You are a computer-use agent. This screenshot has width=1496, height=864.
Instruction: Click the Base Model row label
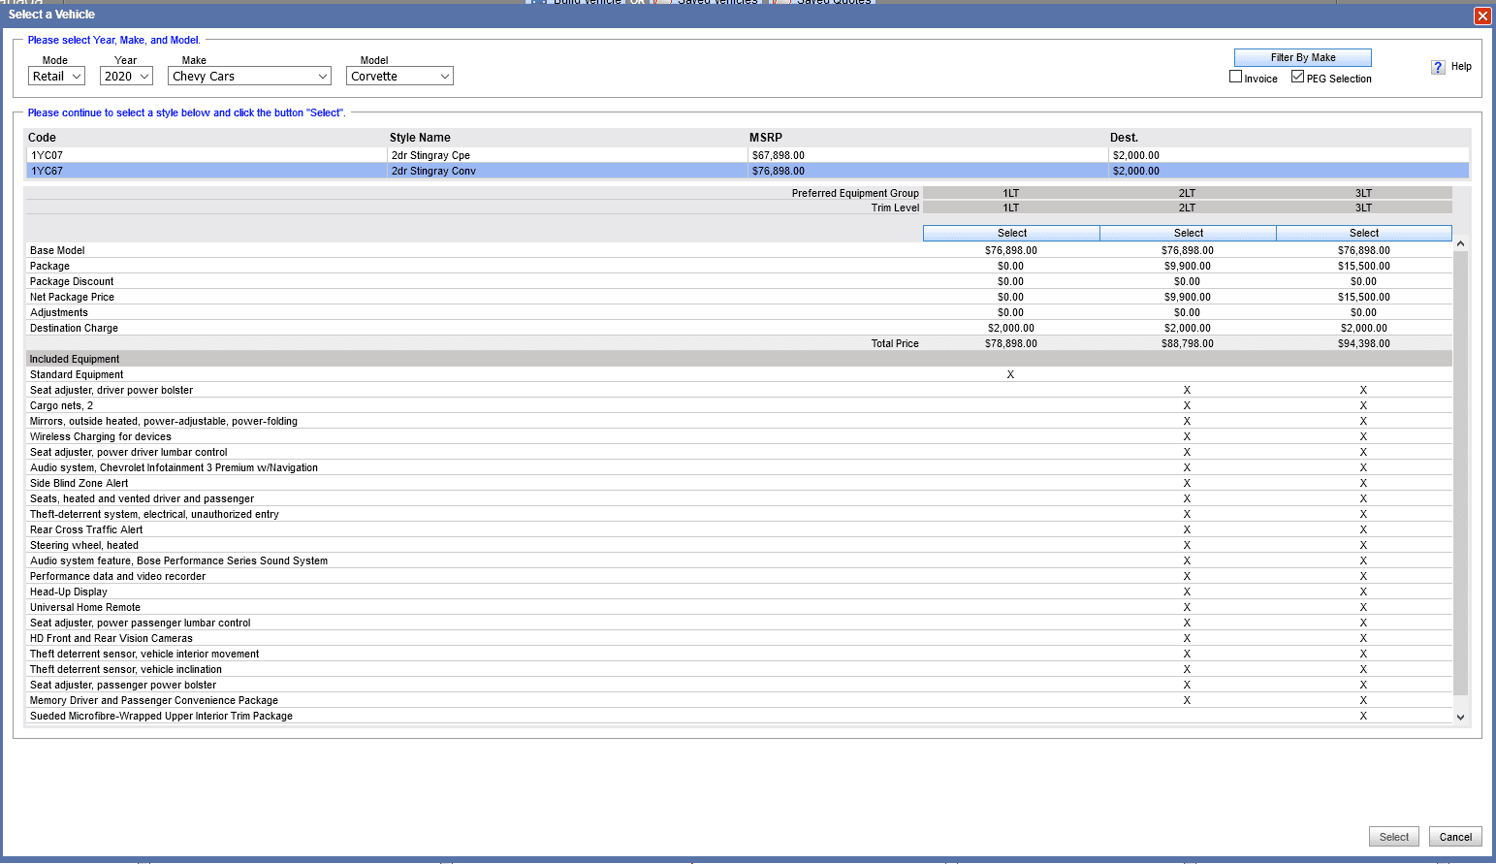pos(57,250)
